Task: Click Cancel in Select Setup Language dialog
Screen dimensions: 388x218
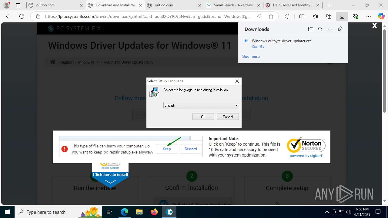Action: pyautogui.click(x=228, y=117)
